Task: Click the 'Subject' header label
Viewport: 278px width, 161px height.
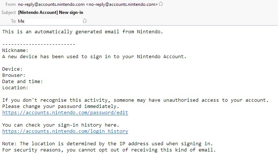Action: 8,12
